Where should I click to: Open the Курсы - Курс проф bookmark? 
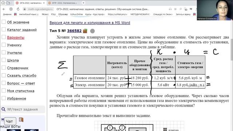95,14
